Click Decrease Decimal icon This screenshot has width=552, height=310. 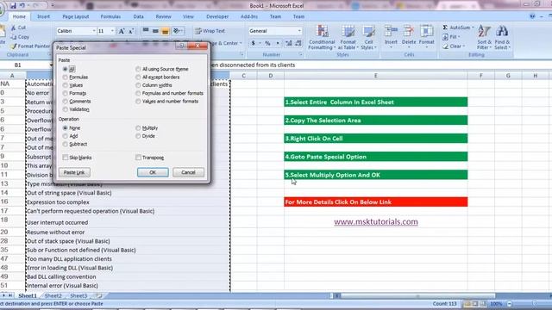[298, 43]
